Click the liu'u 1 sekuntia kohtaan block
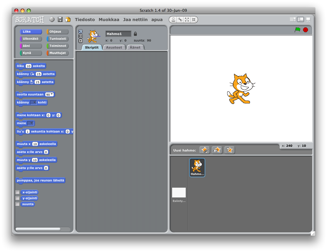The image size is (327, 252). coord(45,131)
